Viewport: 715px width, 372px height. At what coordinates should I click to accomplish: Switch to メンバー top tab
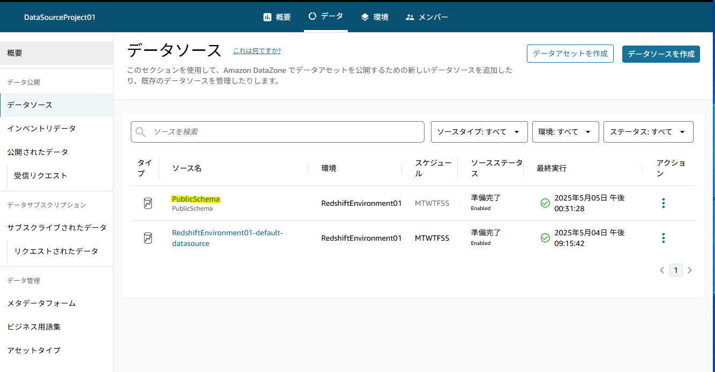pos(427,17)
